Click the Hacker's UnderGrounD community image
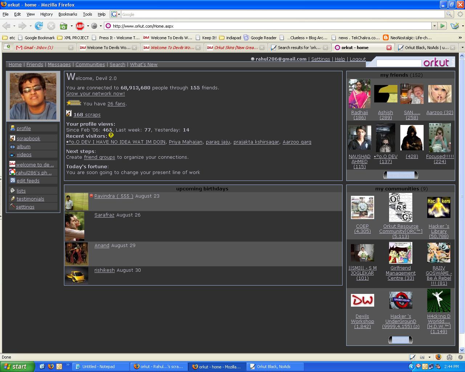Image resolution: width=465 pixels, height=372 pixels. (x=401, y=300)
